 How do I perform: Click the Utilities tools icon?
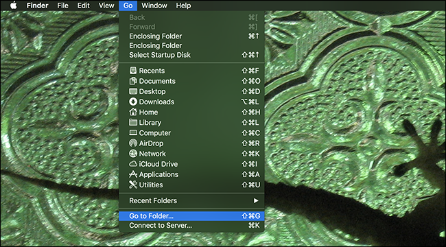tap(133, 185)
